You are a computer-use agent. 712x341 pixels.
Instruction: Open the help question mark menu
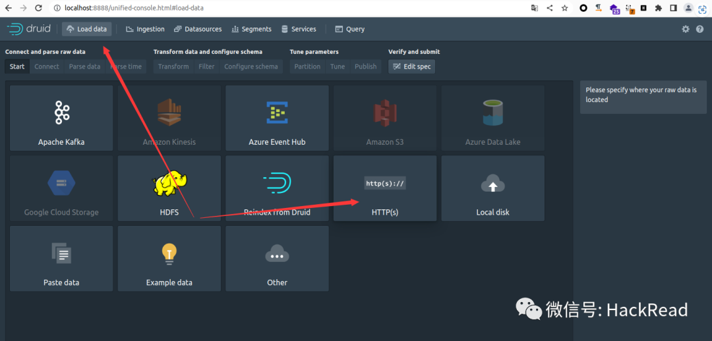[699, 29]
